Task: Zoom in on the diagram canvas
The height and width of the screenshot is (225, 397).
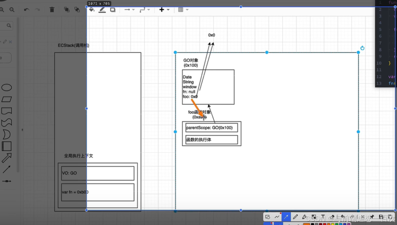Action: [x=2, y=10]
